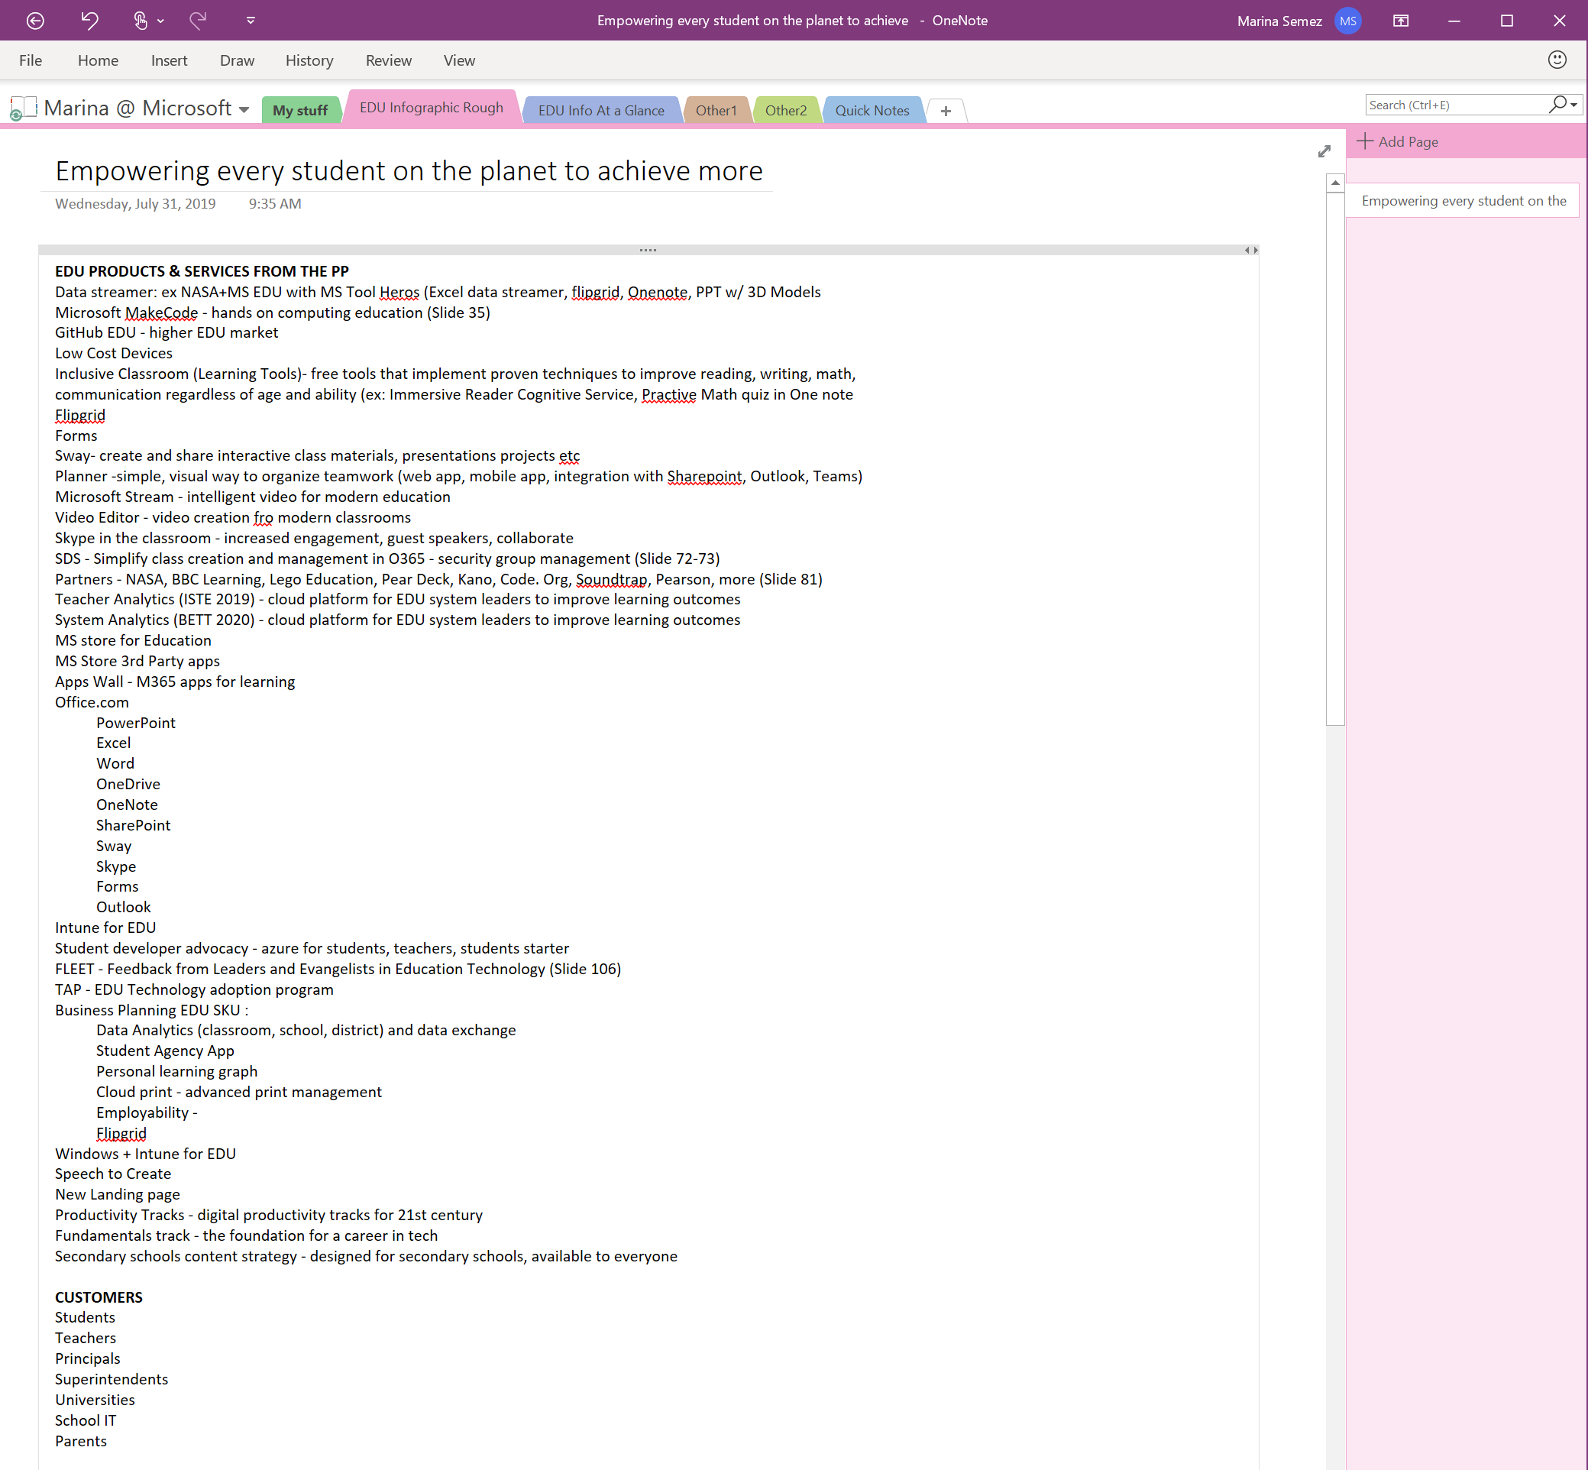Click the note container's top drag handle dots
Viewport: 1588px width, 1470px height.
tap(648, 250)
